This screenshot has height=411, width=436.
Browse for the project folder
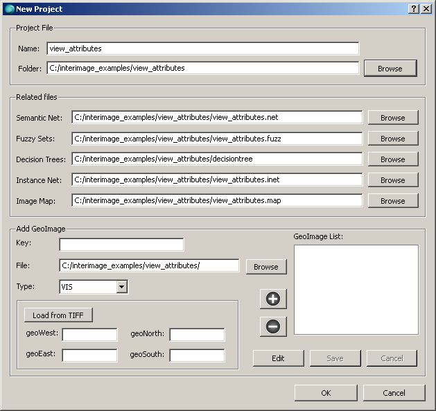390,69
